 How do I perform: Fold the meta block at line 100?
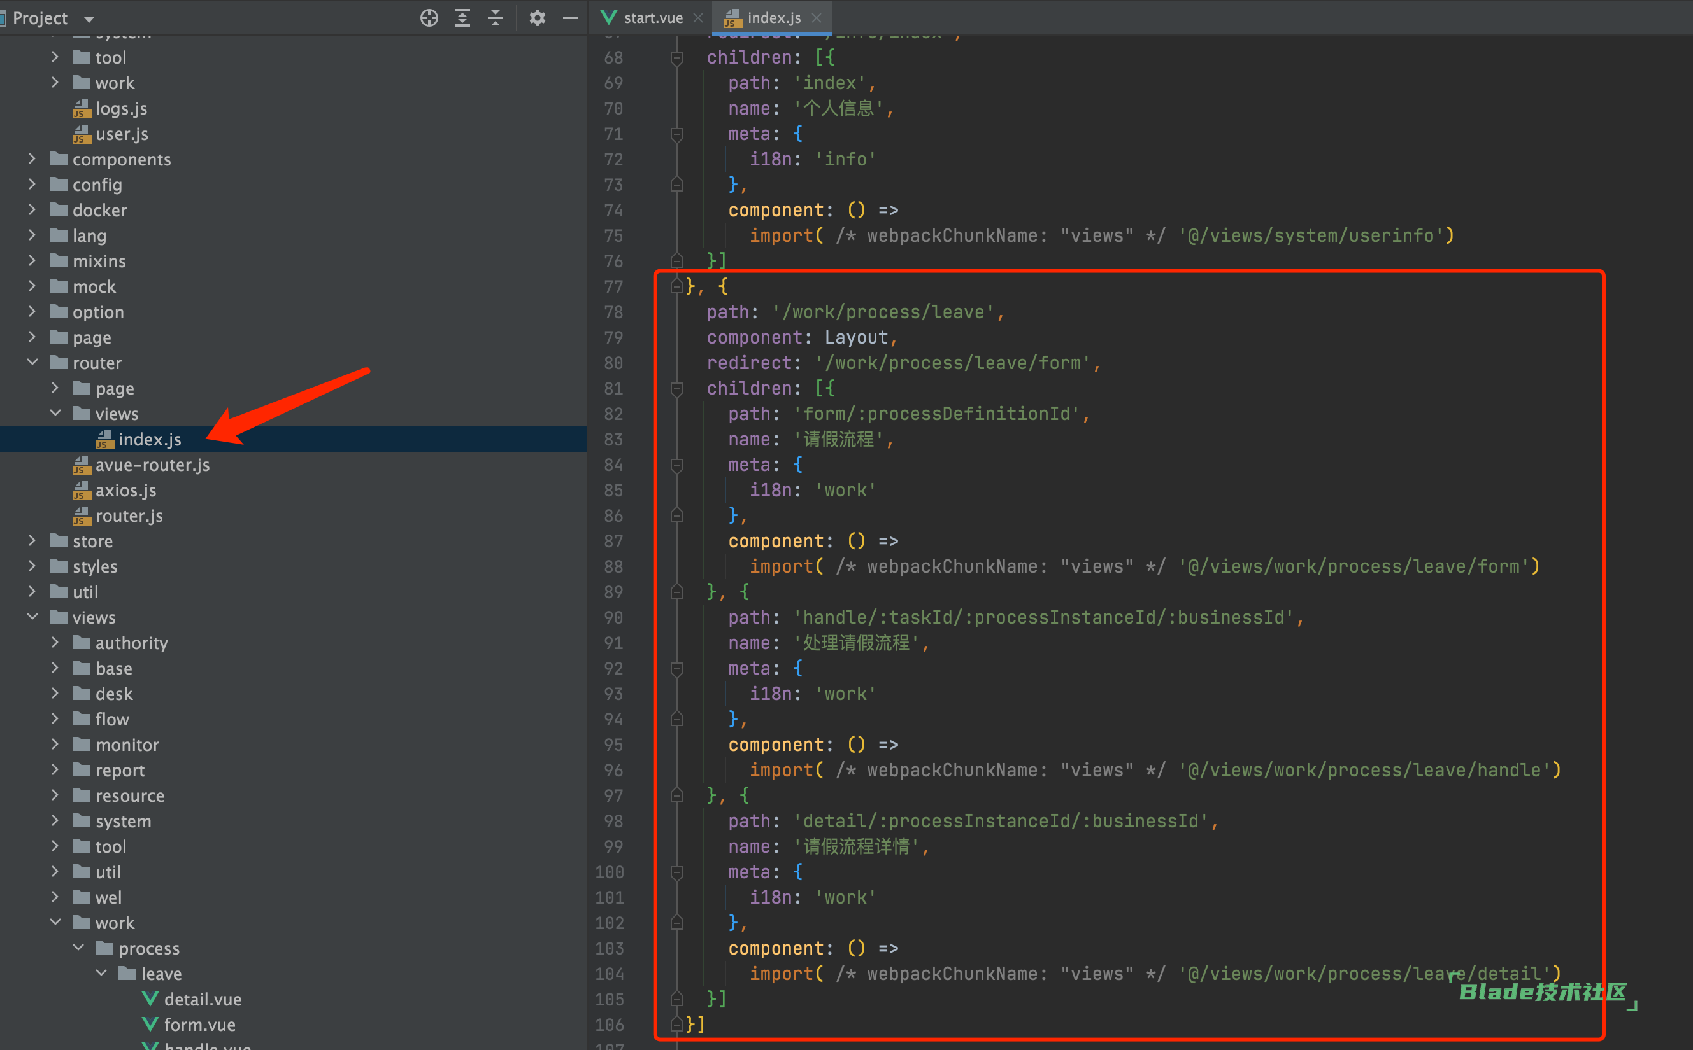(677, 872)
